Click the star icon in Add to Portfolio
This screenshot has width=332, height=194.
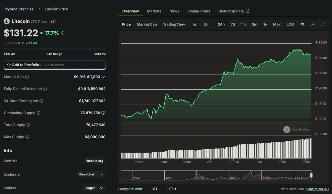click(9, 65)
